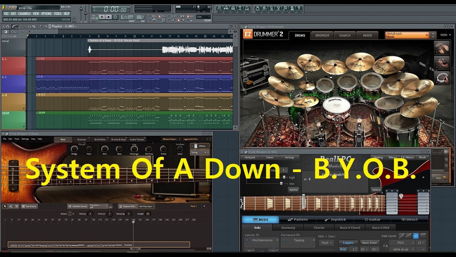The width and height of the screenshot is (456, 257).
Task: Switch to the Harmony tab in RealLPC
Action: click(x=288, y=228)
